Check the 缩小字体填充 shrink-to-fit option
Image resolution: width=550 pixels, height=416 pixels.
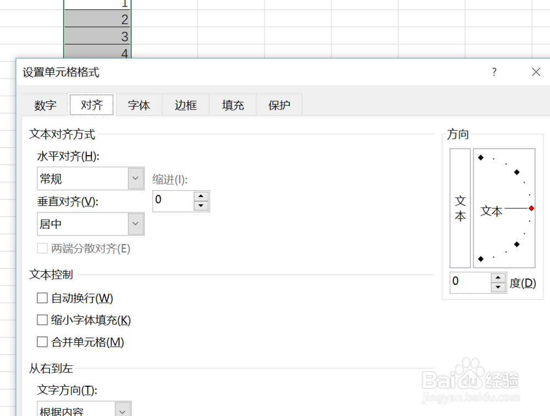(42, 320)
